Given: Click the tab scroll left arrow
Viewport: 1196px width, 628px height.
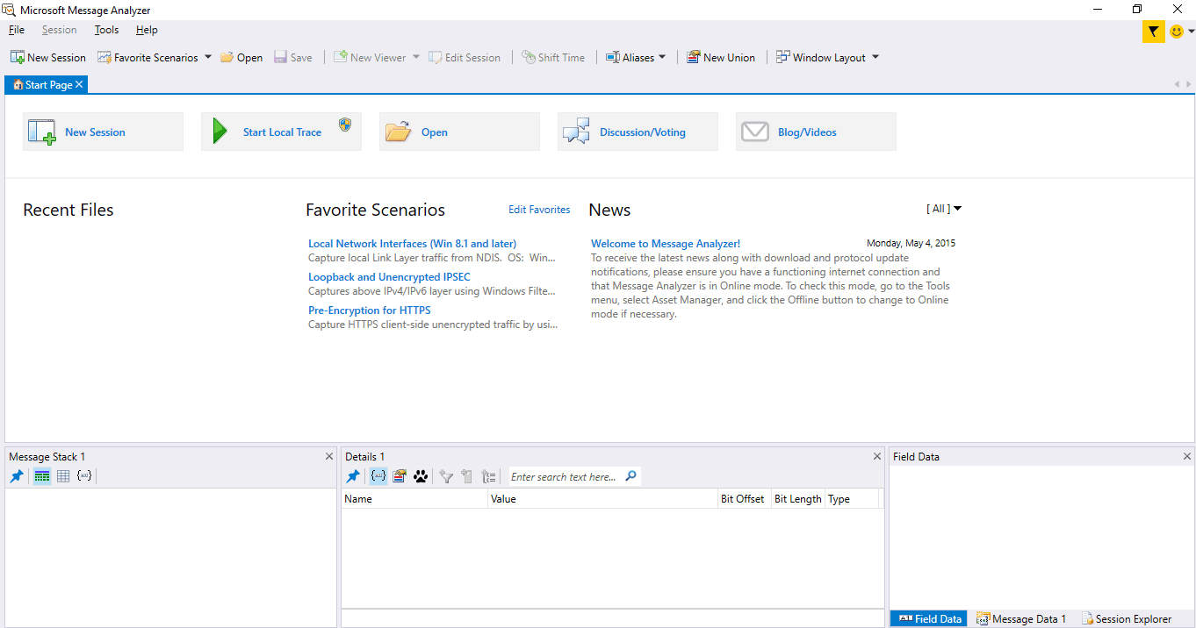Looking at the screenshot, I should [x=1177, y=84].
